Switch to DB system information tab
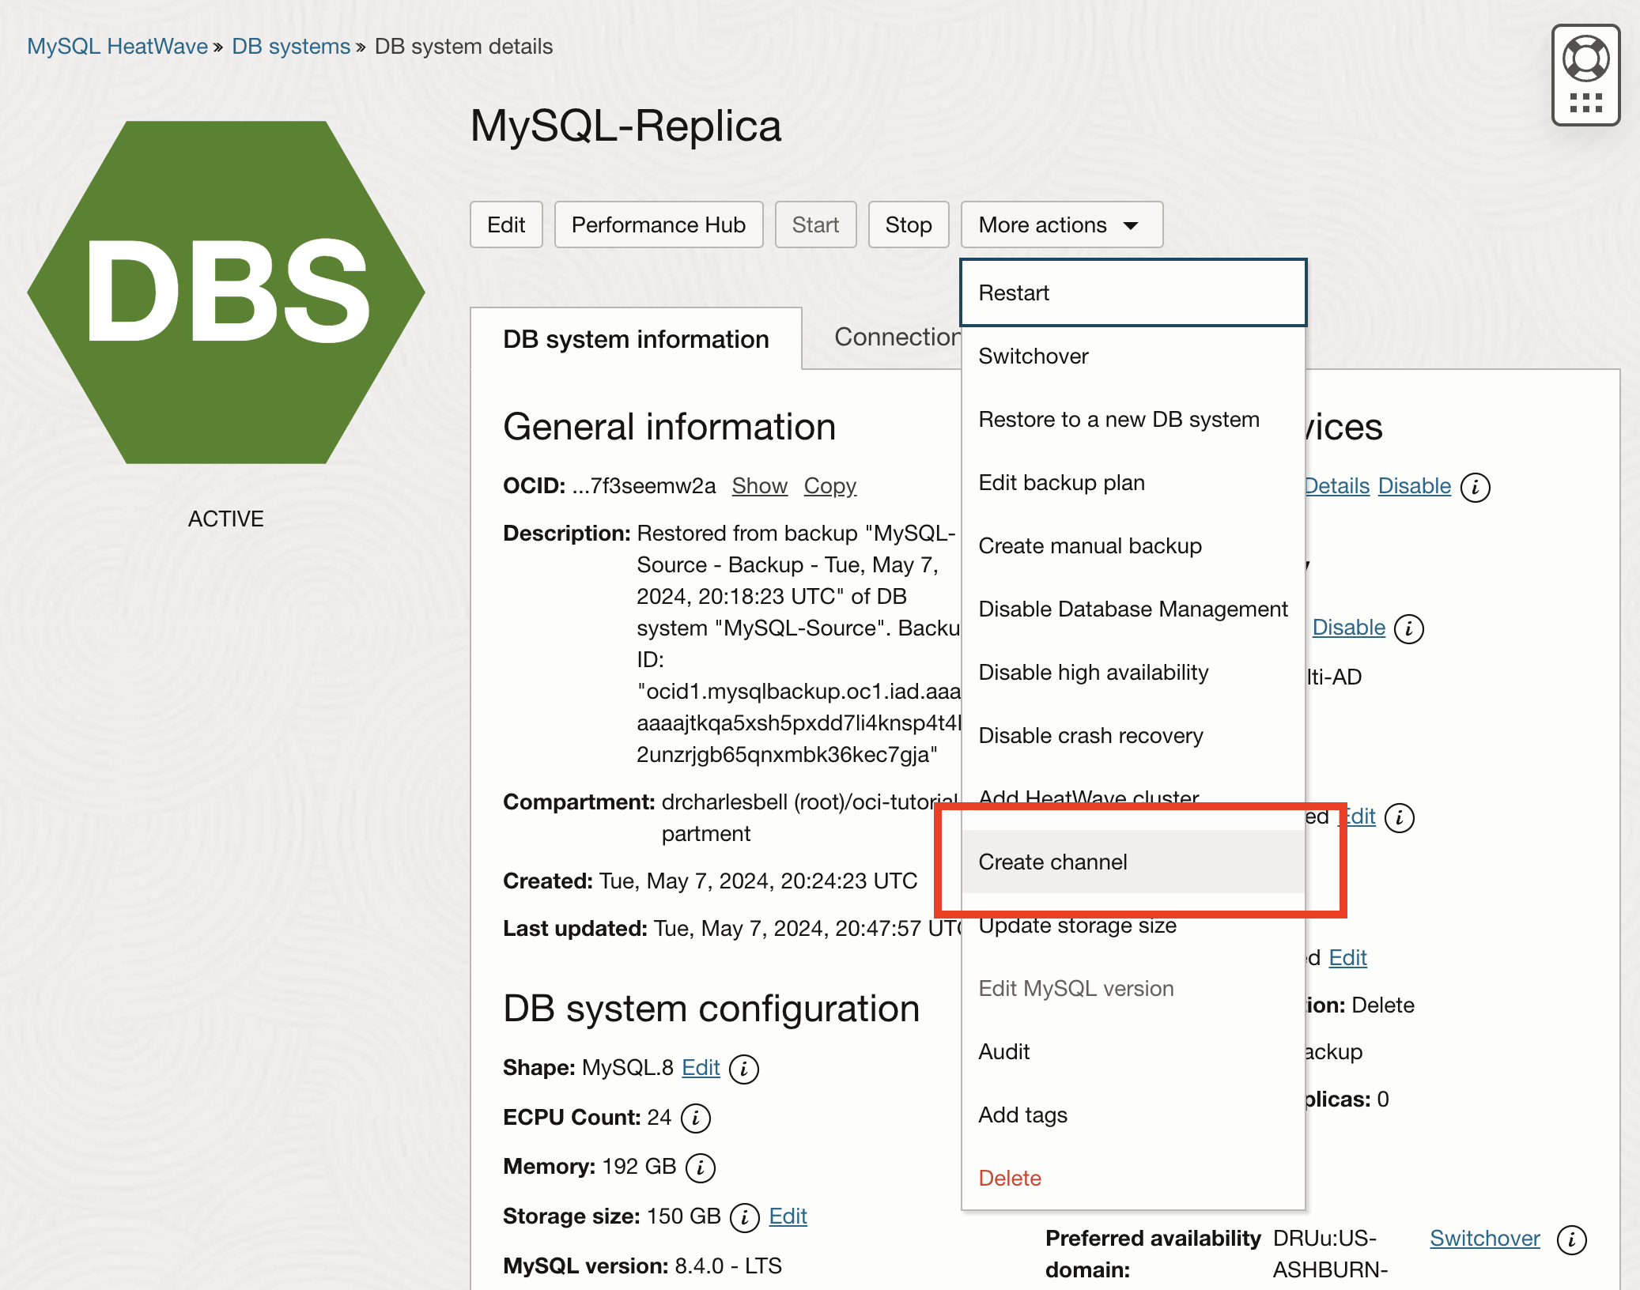The image size is (1640, 1290). [x=636, y=339]
